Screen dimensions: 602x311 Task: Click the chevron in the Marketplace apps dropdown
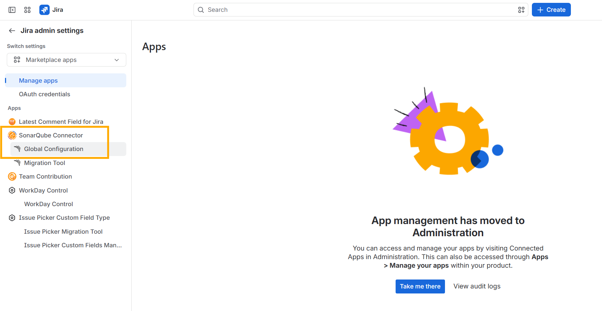coord(117,60)
